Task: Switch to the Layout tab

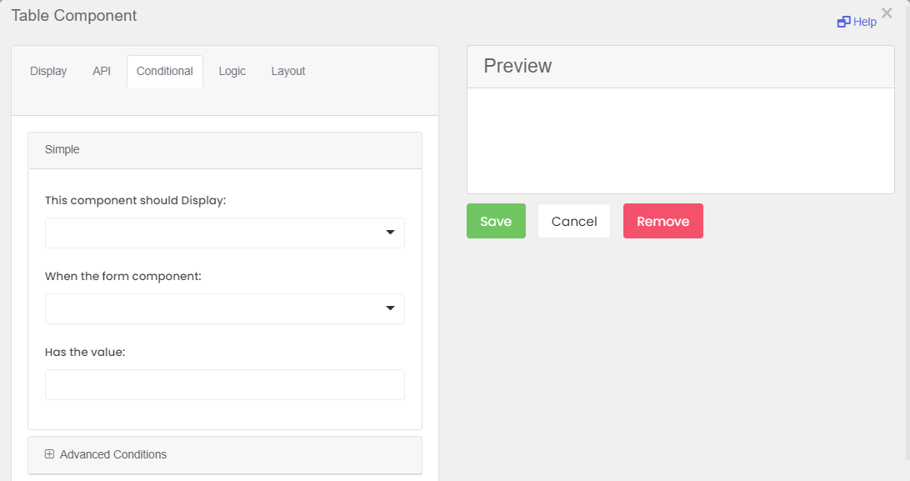Action: pos(287,72)
